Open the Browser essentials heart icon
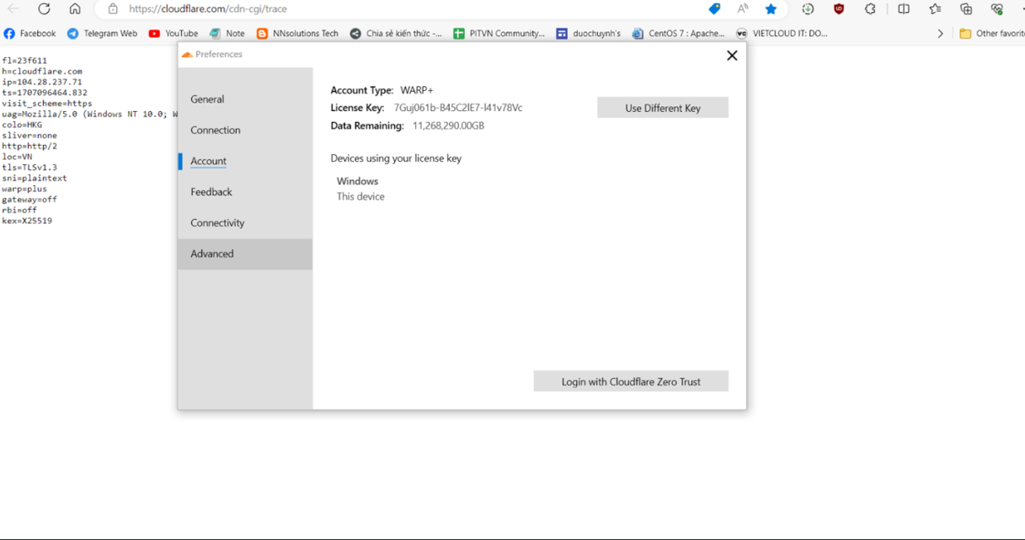 pos(997,9)
